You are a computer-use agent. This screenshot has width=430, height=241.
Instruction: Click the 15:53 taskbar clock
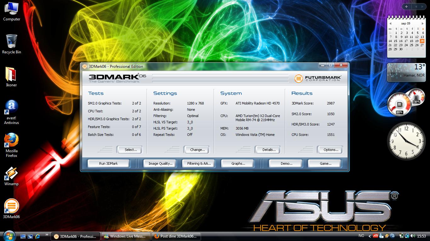coord(422,236)
